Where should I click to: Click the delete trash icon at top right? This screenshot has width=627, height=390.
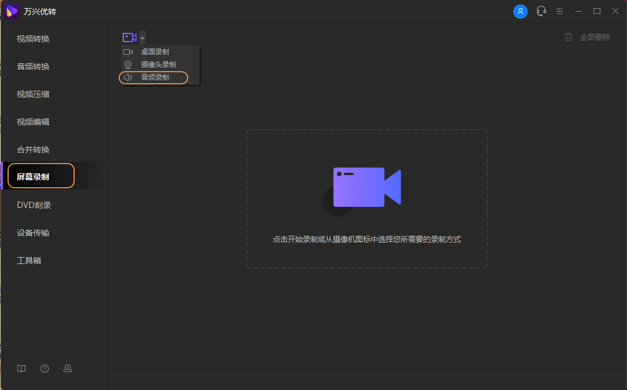[568, 36]
